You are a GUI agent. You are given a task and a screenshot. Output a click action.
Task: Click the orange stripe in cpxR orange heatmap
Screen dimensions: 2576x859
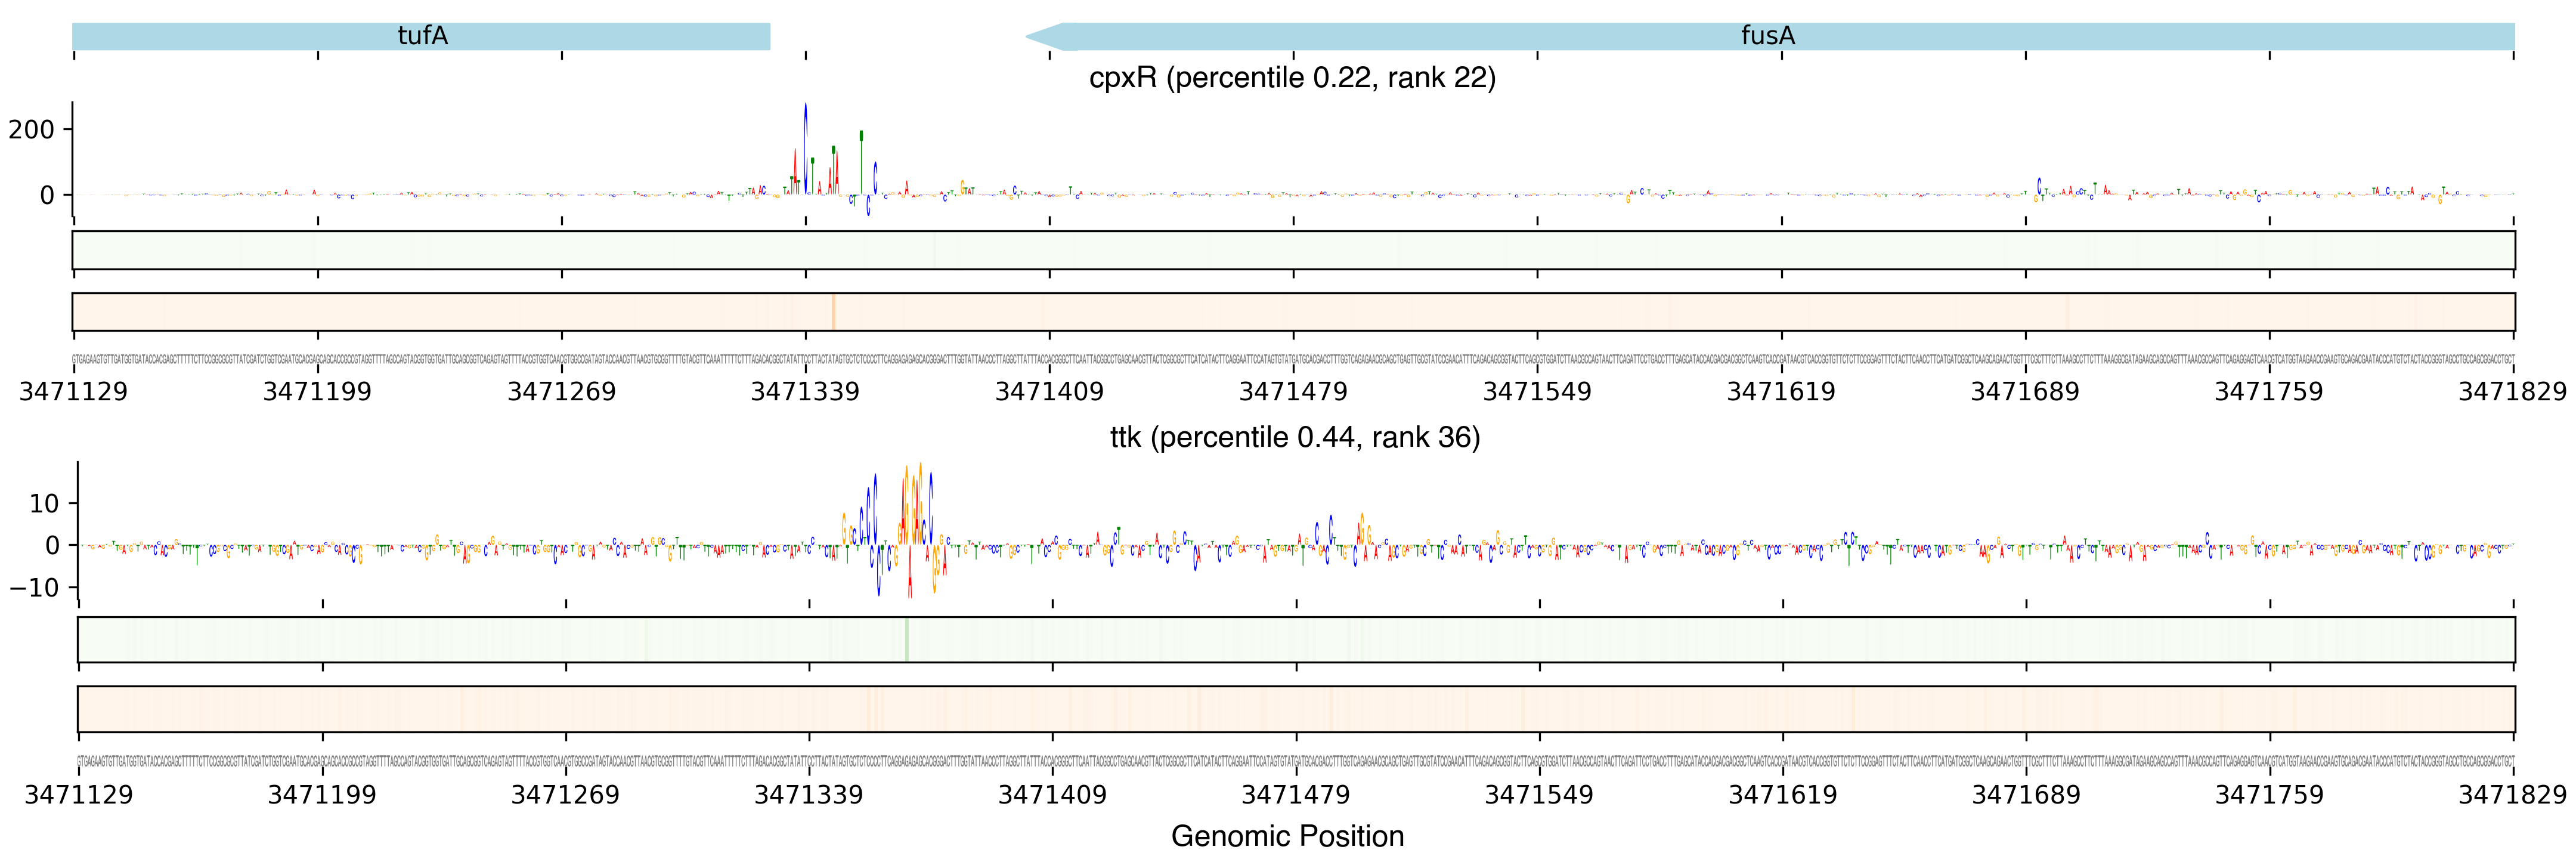point(833,312)
